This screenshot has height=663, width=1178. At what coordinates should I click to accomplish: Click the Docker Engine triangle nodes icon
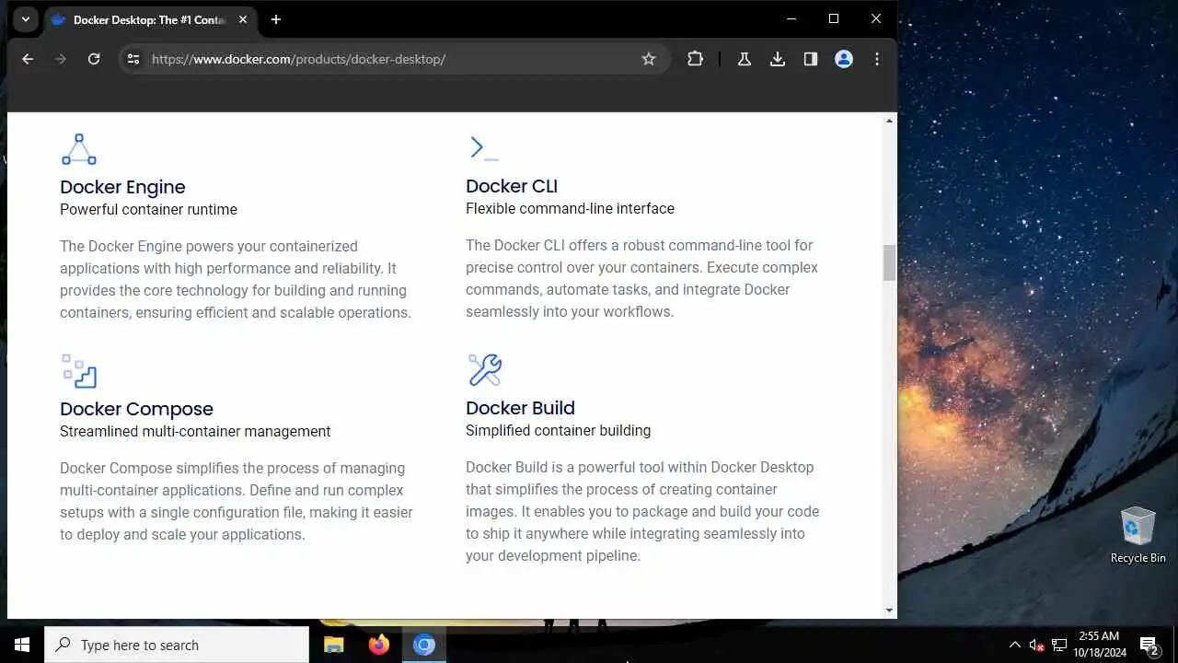pyautogui.click(x=79, y=149)
